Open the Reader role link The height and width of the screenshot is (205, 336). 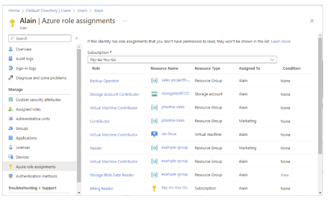click(x=96, y=148)
